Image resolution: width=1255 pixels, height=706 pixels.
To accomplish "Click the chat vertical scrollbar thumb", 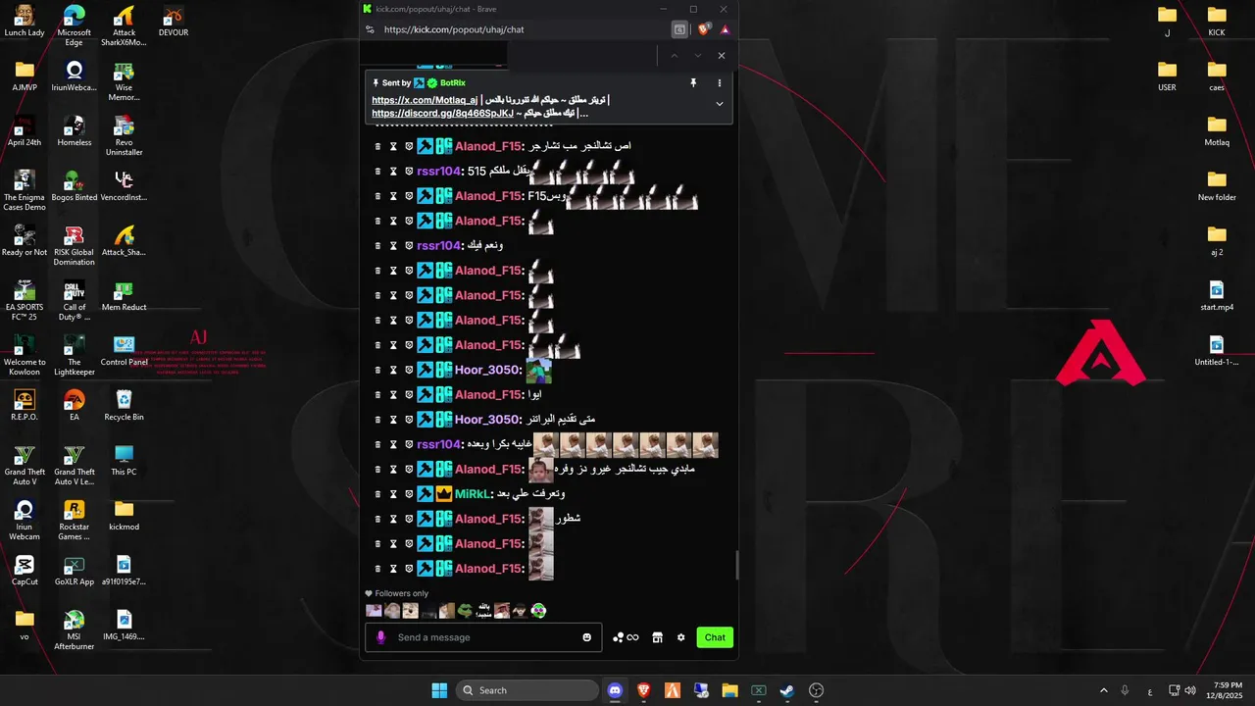I will 736,565.
